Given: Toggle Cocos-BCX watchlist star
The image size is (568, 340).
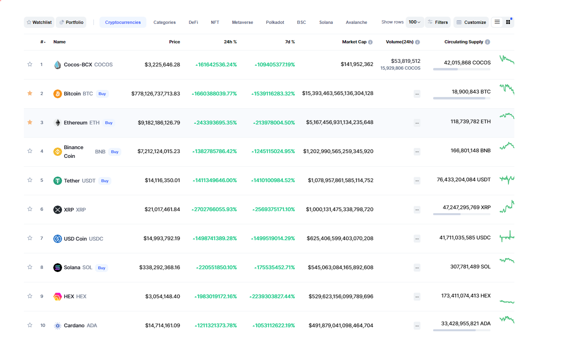Looking at the screenshot, I should tap(30, 64).
